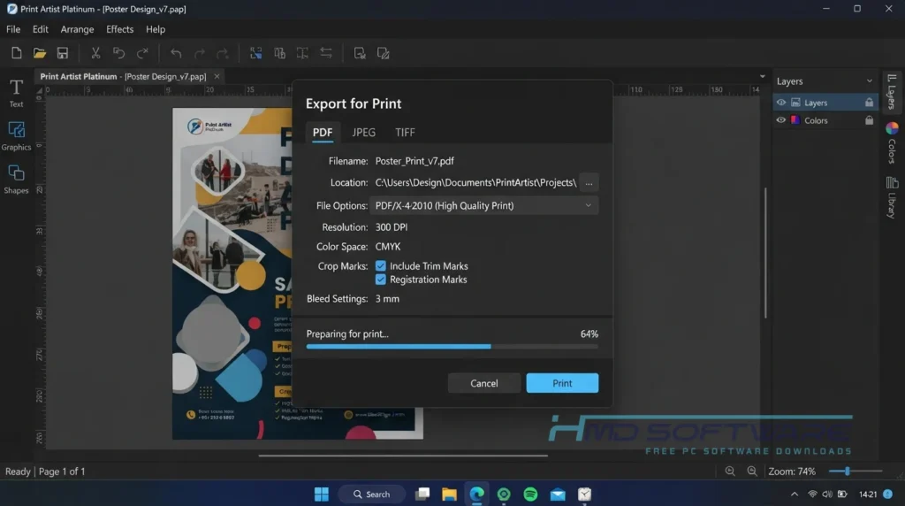Click the first dimmed redo arrow

[x=199, y=54]
